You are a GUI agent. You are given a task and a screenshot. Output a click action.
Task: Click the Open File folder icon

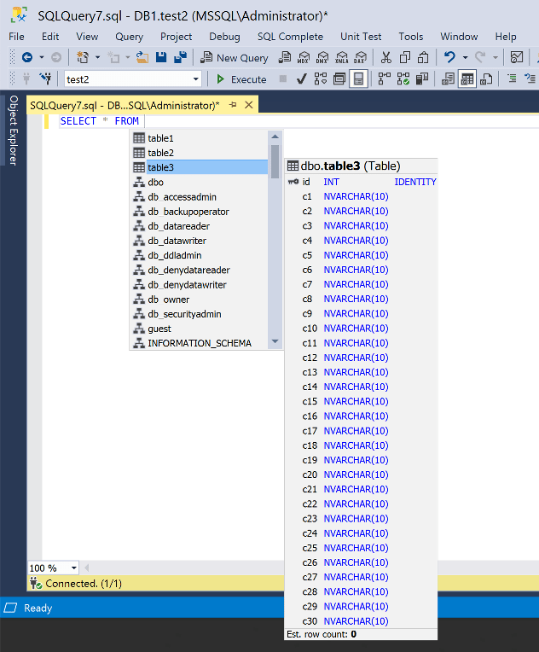(142, 57)
